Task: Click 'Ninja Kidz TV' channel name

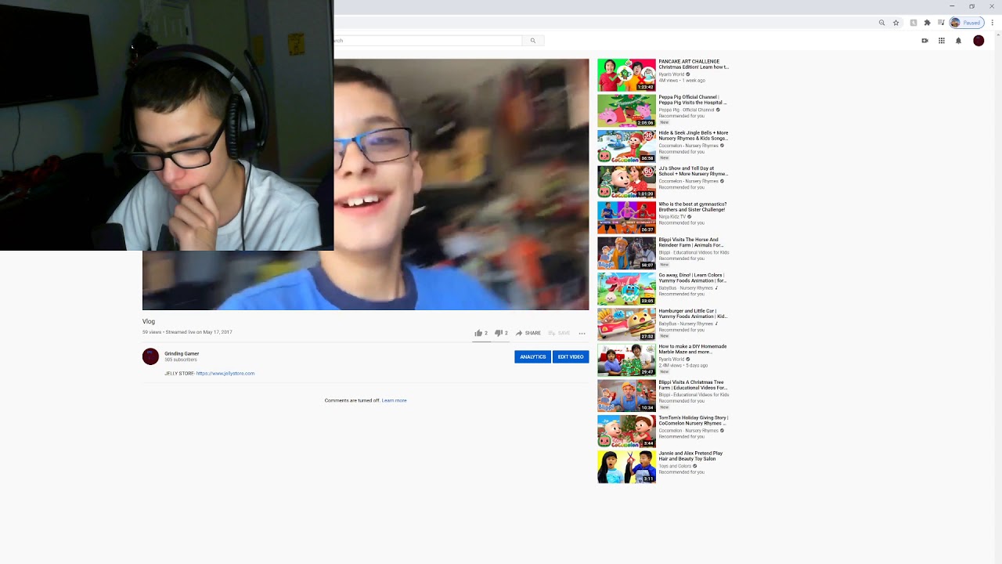Action: (672, 217)
